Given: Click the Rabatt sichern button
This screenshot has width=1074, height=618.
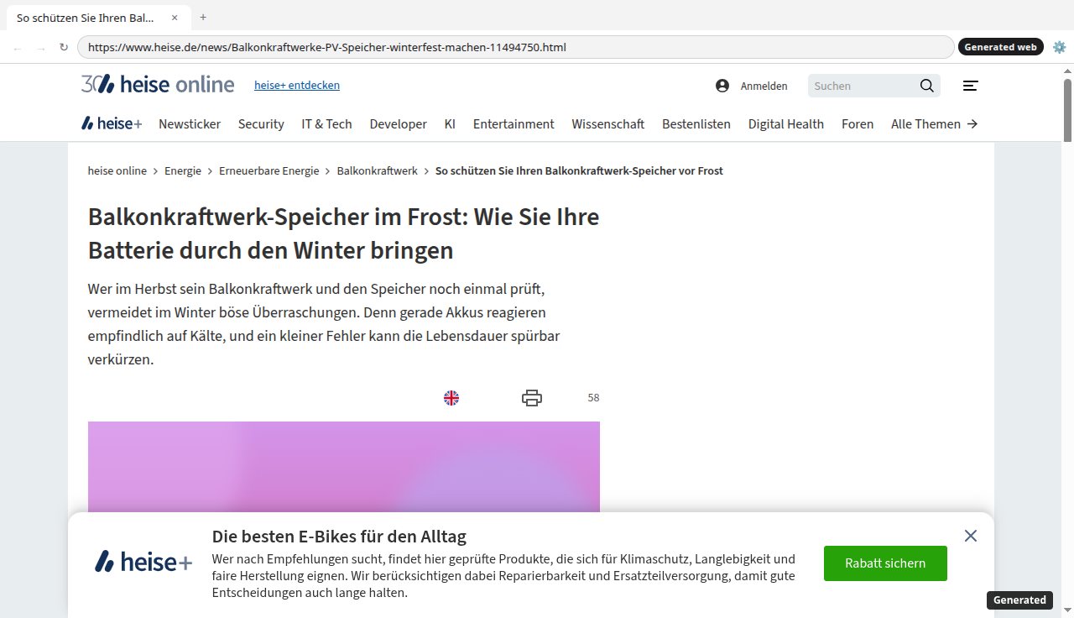Looking at the screenshot, I should [885, 563].
